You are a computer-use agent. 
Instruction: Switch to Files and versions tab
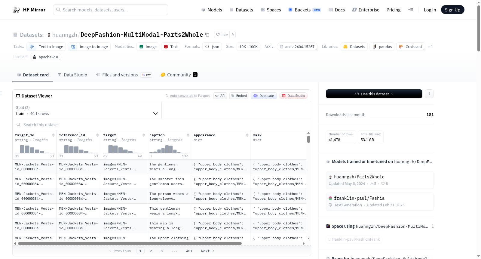124,75
